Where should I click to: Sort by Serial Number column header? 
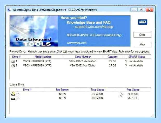83,57
